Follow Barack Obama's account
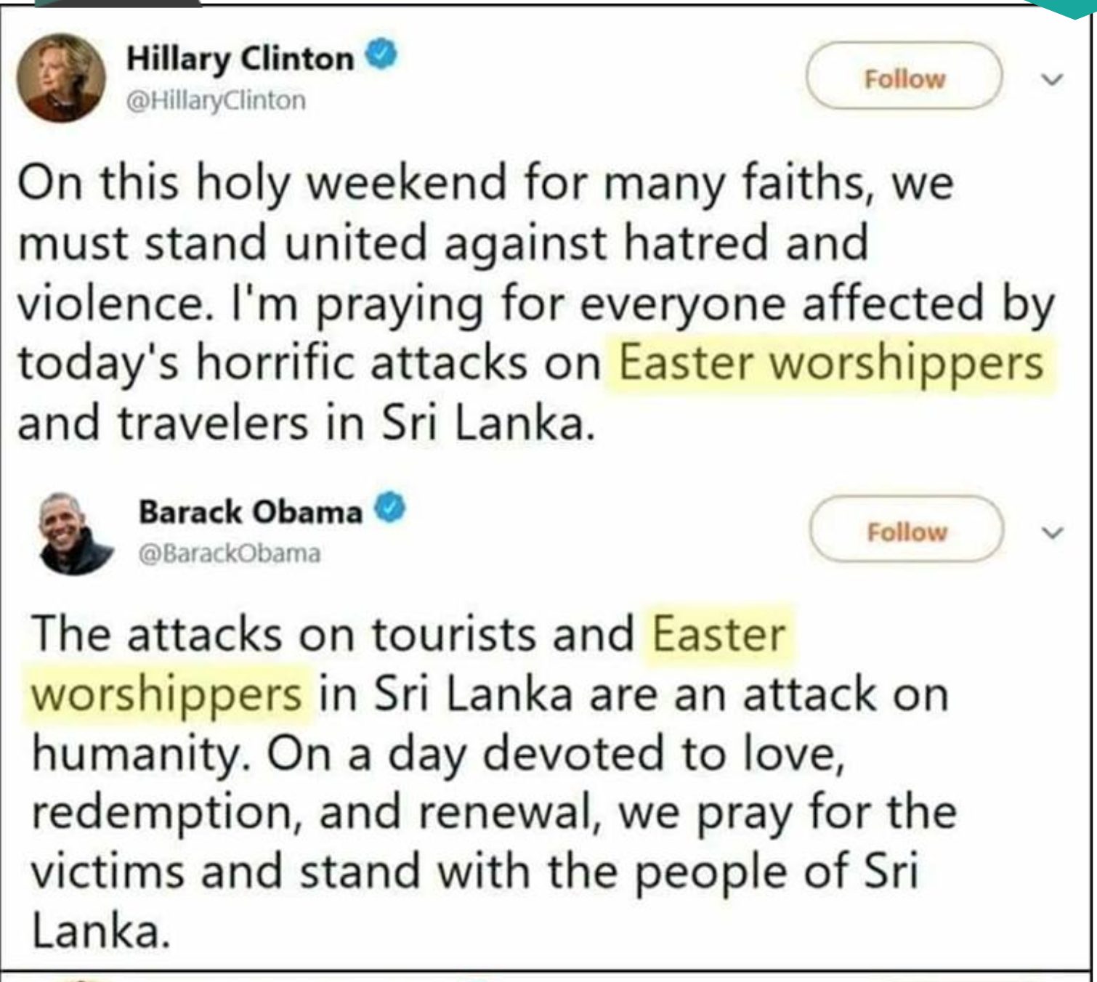The height and width of the screenshot is (982, 1097). [907, 530]
